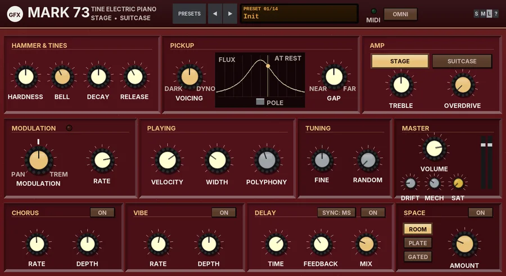
Task: Set interface size to M
Action: point(483,13)
